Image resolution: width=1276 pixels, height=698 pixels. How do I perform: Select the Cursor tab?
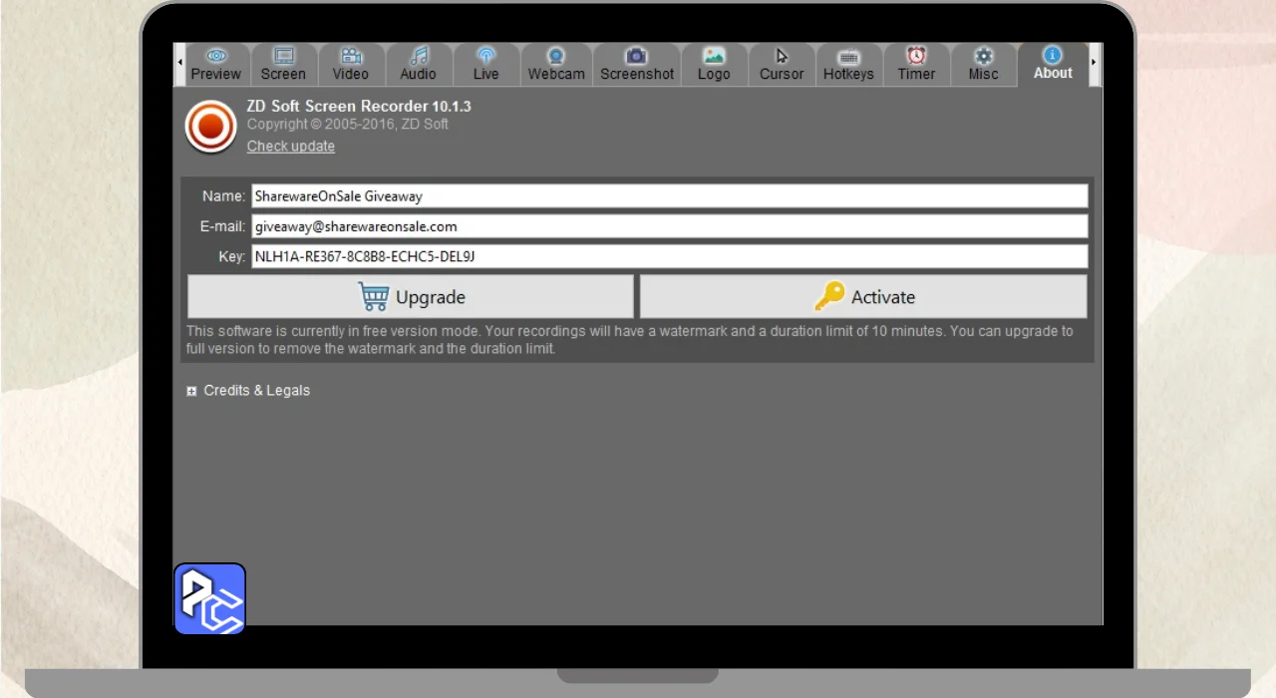click(782, 64)
